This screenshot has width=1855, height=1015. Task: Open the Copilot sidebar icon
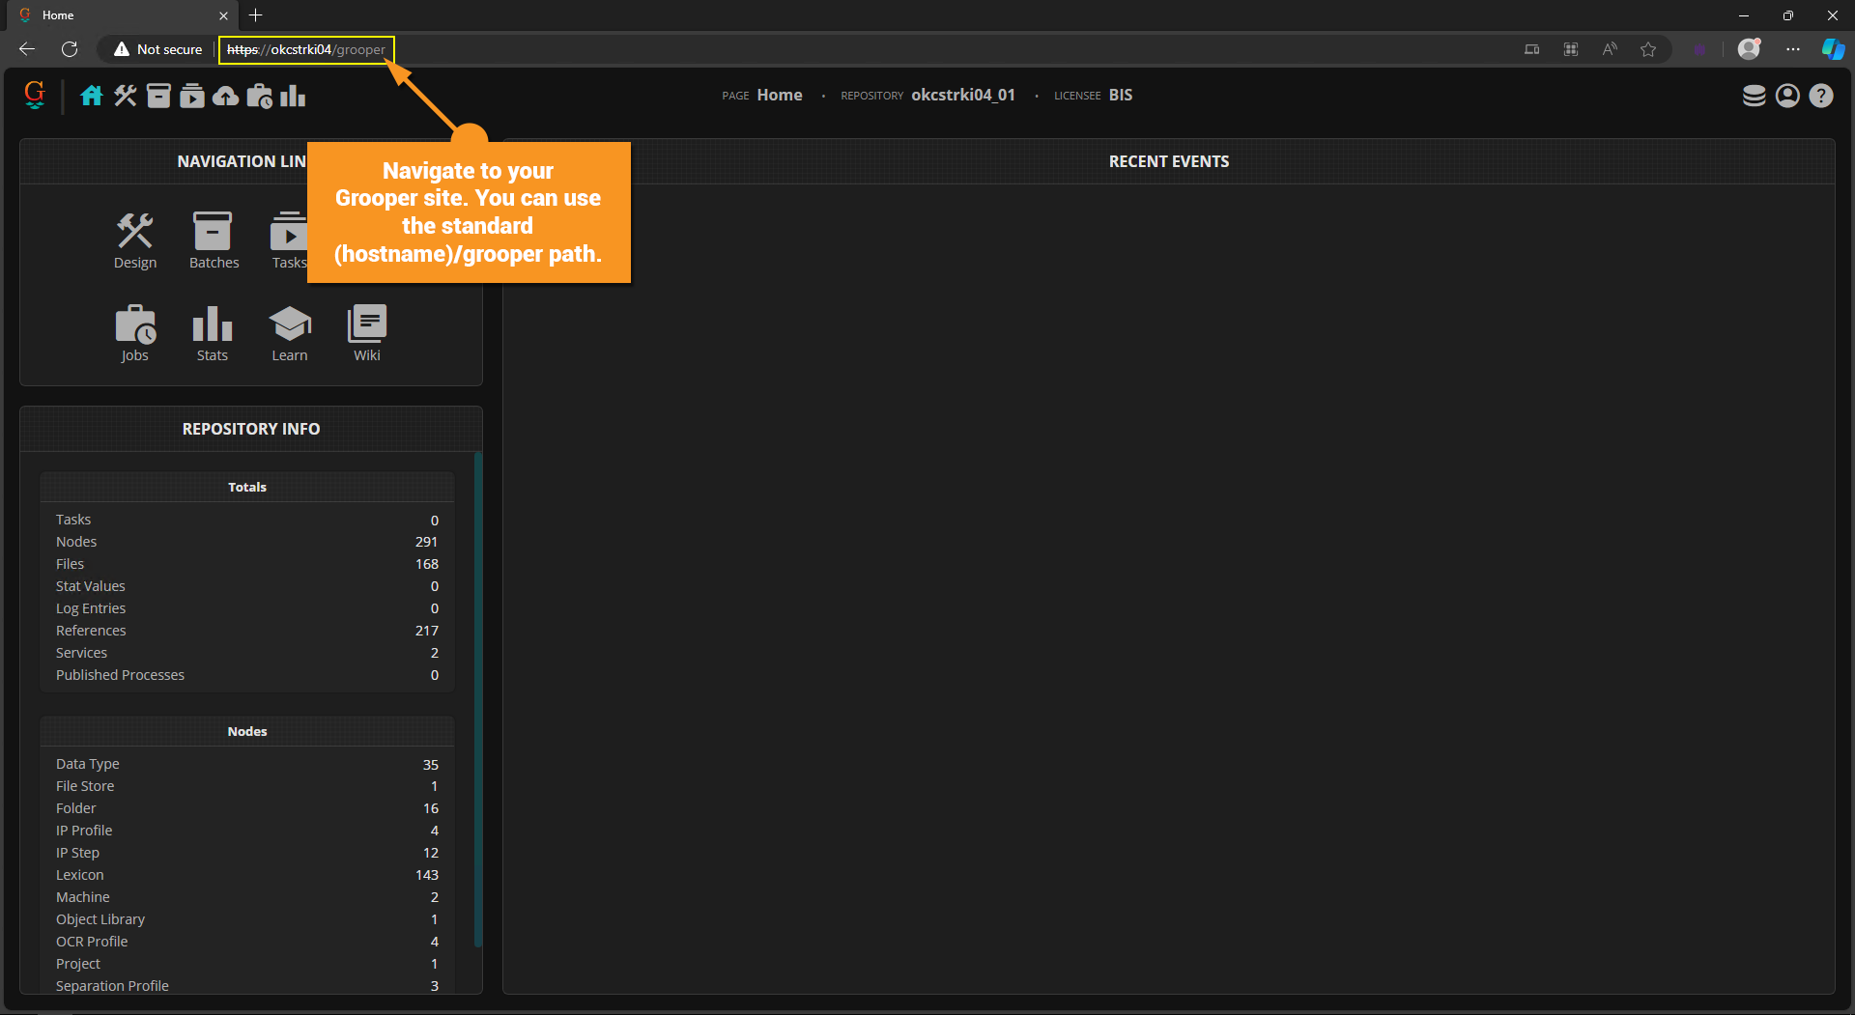pyautogui.click(x=1833, y=49)
